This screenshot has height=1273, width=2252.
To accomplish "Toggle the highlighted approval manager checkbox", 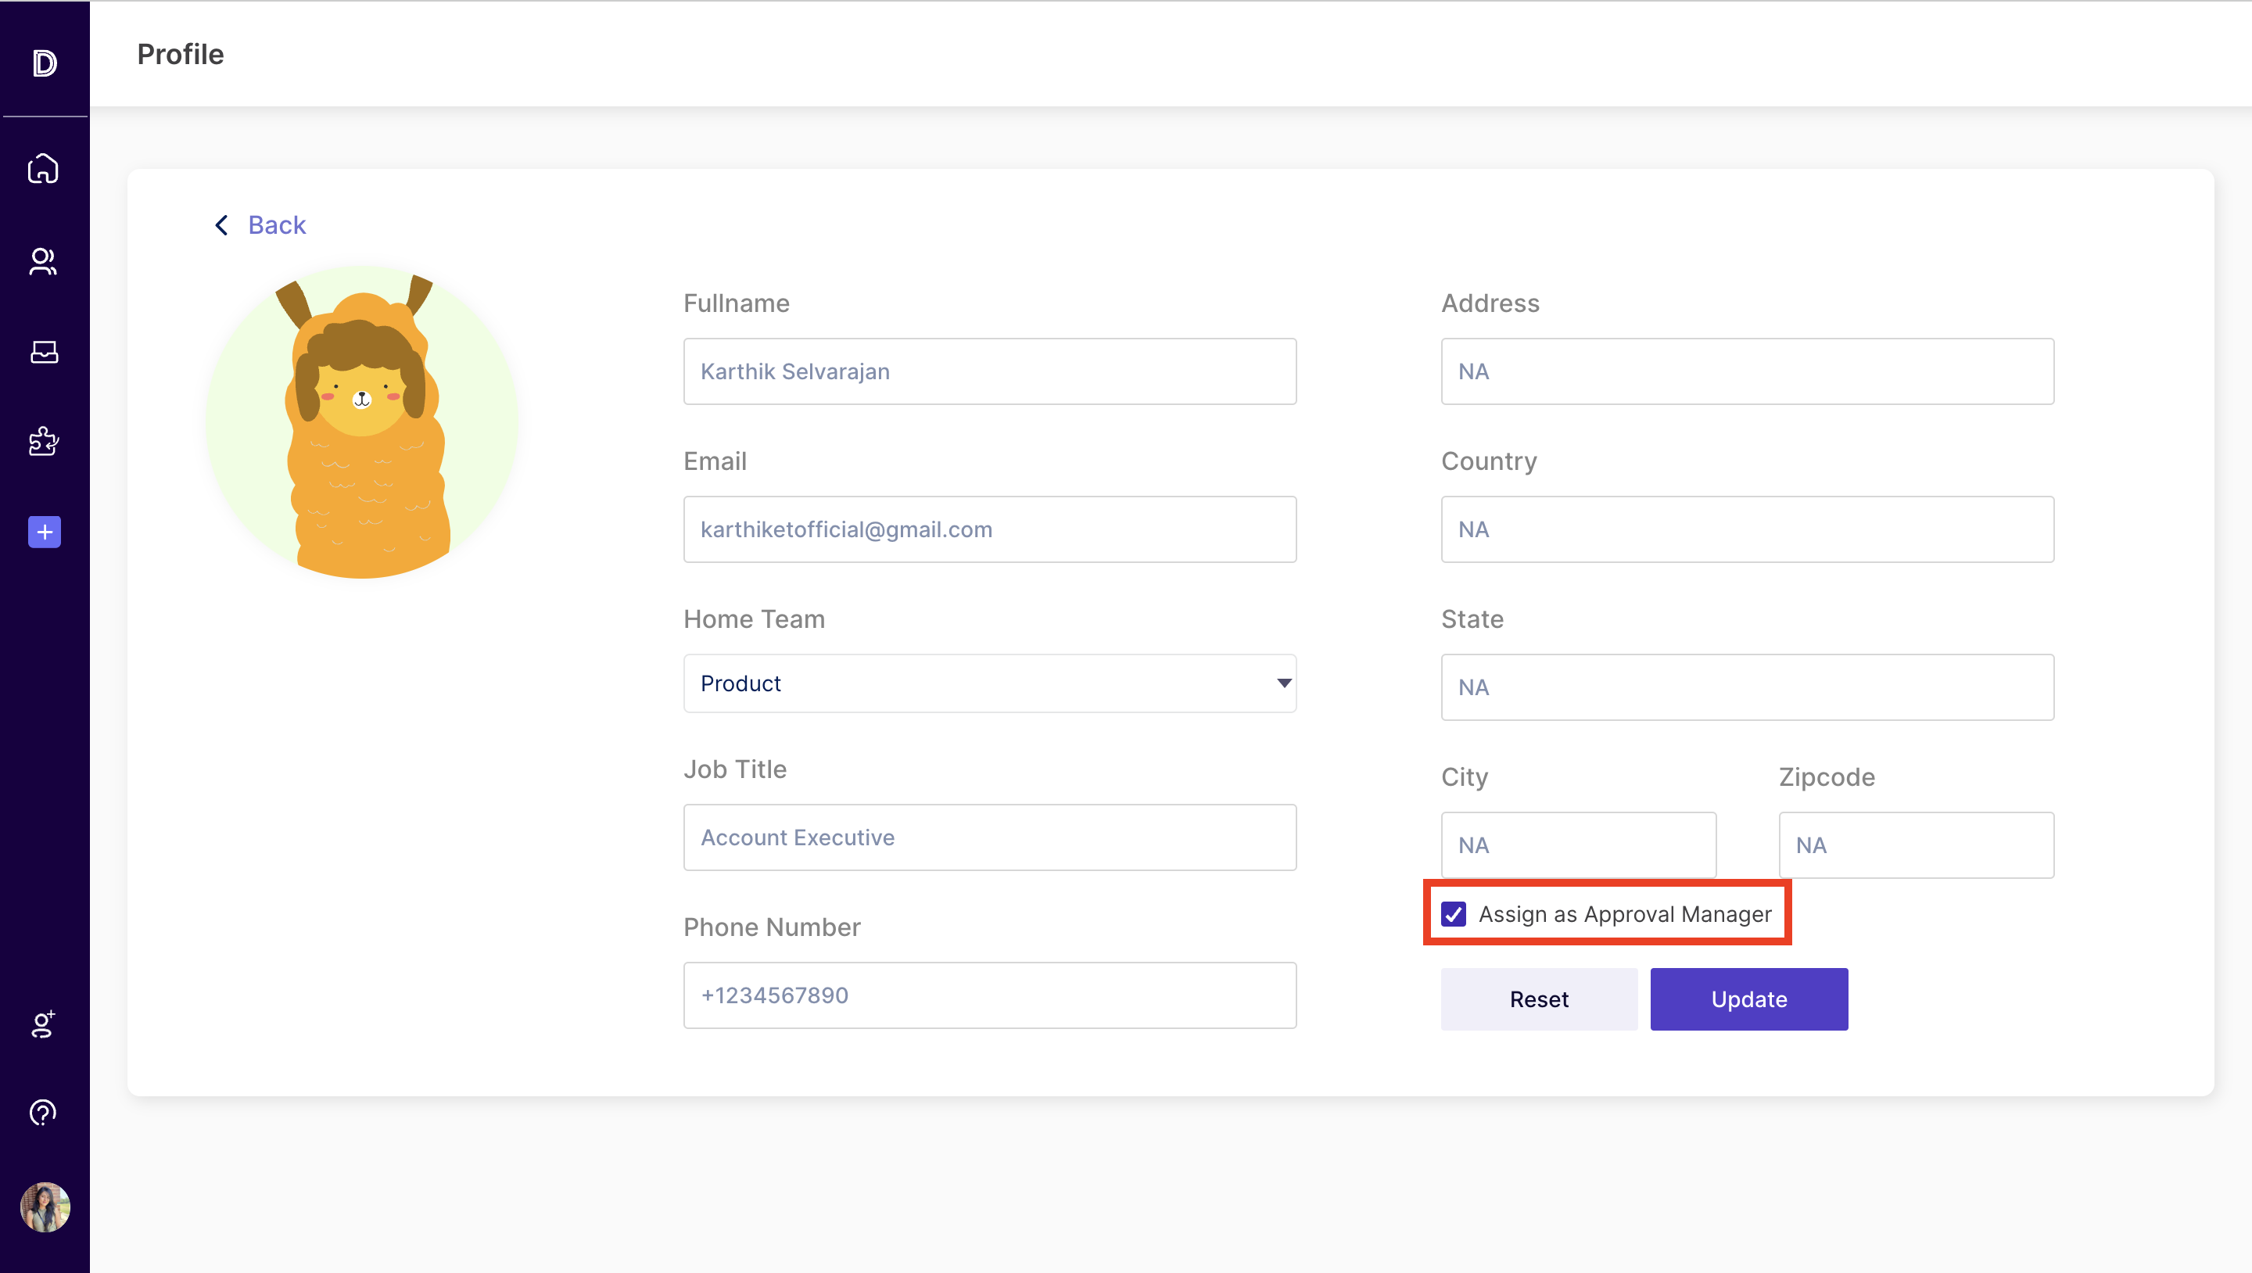I will (1453, 915).
